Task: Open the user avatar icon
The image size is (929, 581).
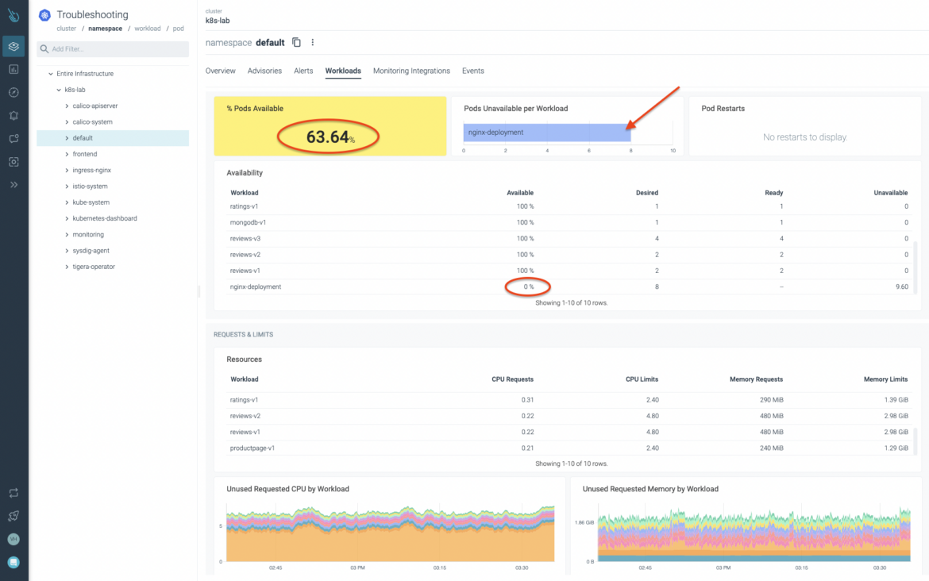Action: 13,539
